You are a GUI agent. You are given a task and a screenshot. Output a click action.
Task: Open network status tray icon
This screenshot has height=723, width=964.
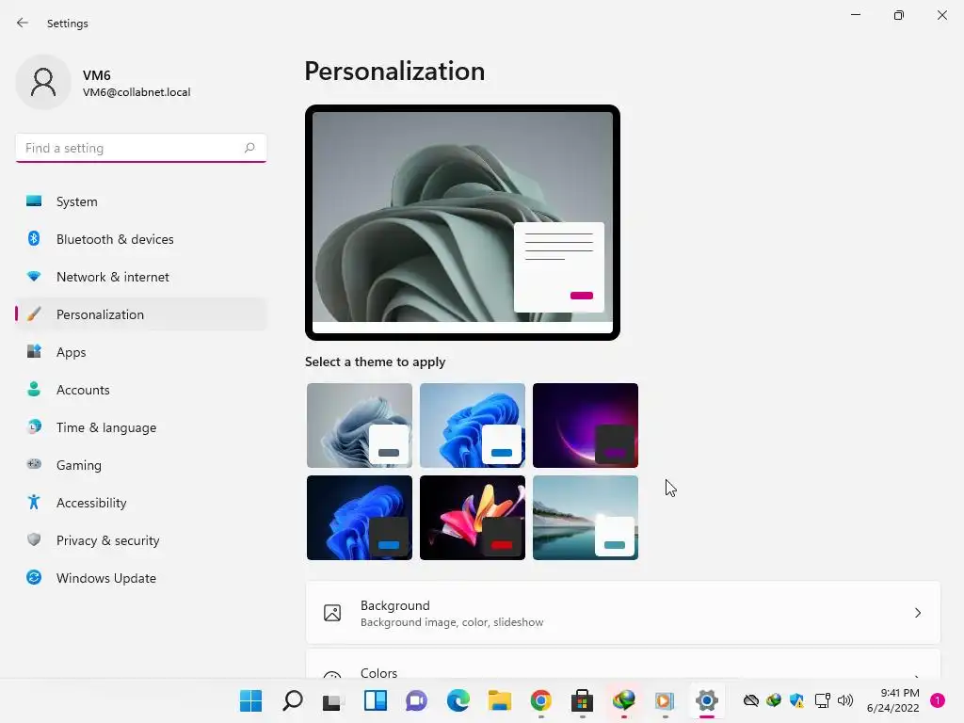tap(822, 700)
